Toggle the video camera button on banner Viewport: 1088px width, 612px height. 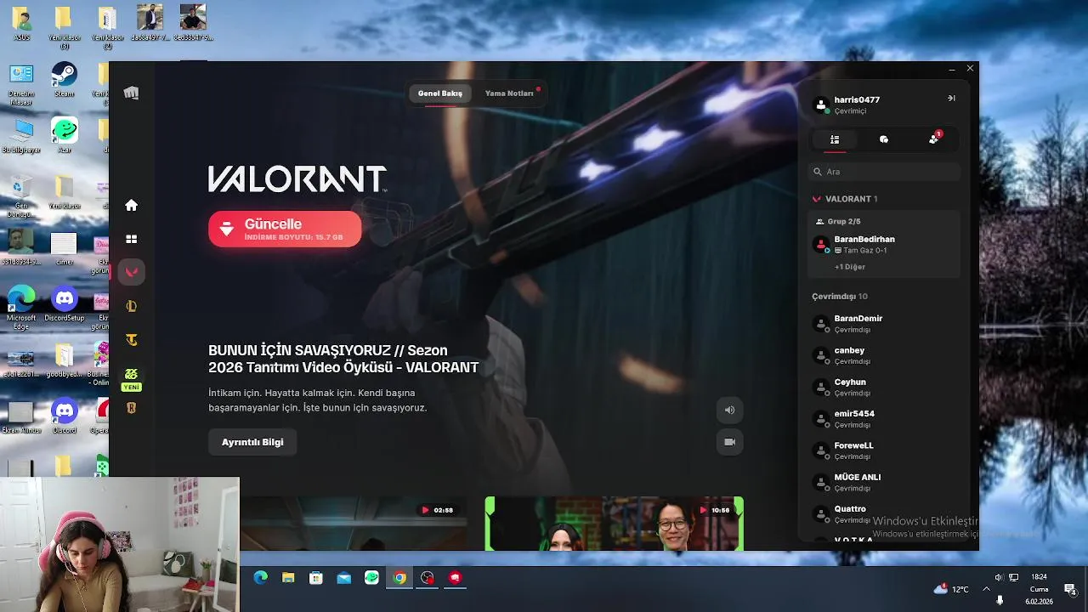(x=729, y=442)
